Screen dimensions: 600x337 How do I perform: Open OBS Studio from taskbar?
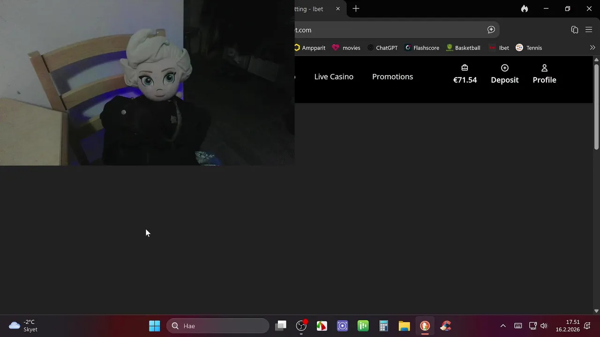(x=301, y=326)
